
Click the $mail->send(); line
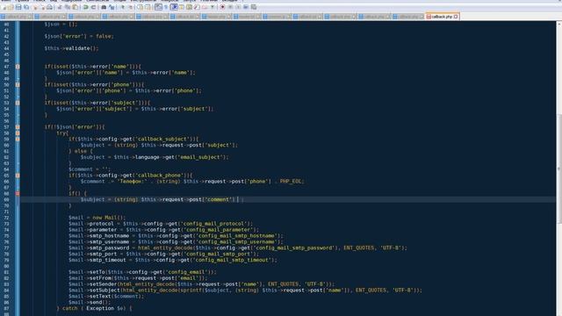[x=90, y=302]
